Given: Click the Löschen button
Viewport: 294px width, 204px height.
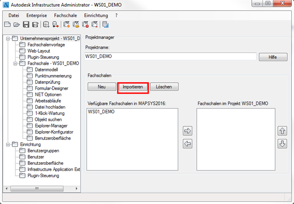Looking at the screenshot, I should pyautogui.click(x=164, y=87).
